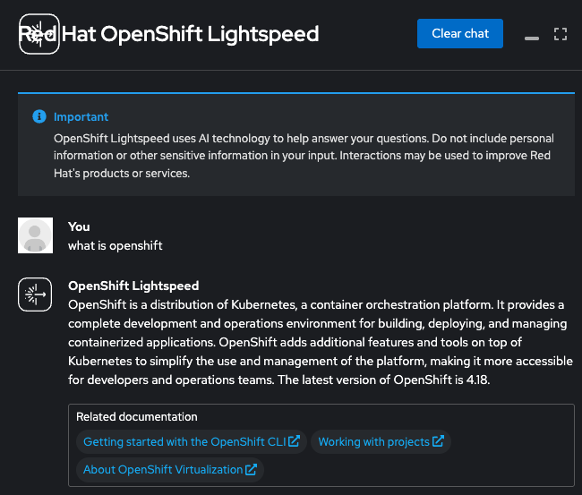Minimize the Lightspeed chat panel
Image resolution: width=582 pixels, height=495 pixels.
coord(532,35)
